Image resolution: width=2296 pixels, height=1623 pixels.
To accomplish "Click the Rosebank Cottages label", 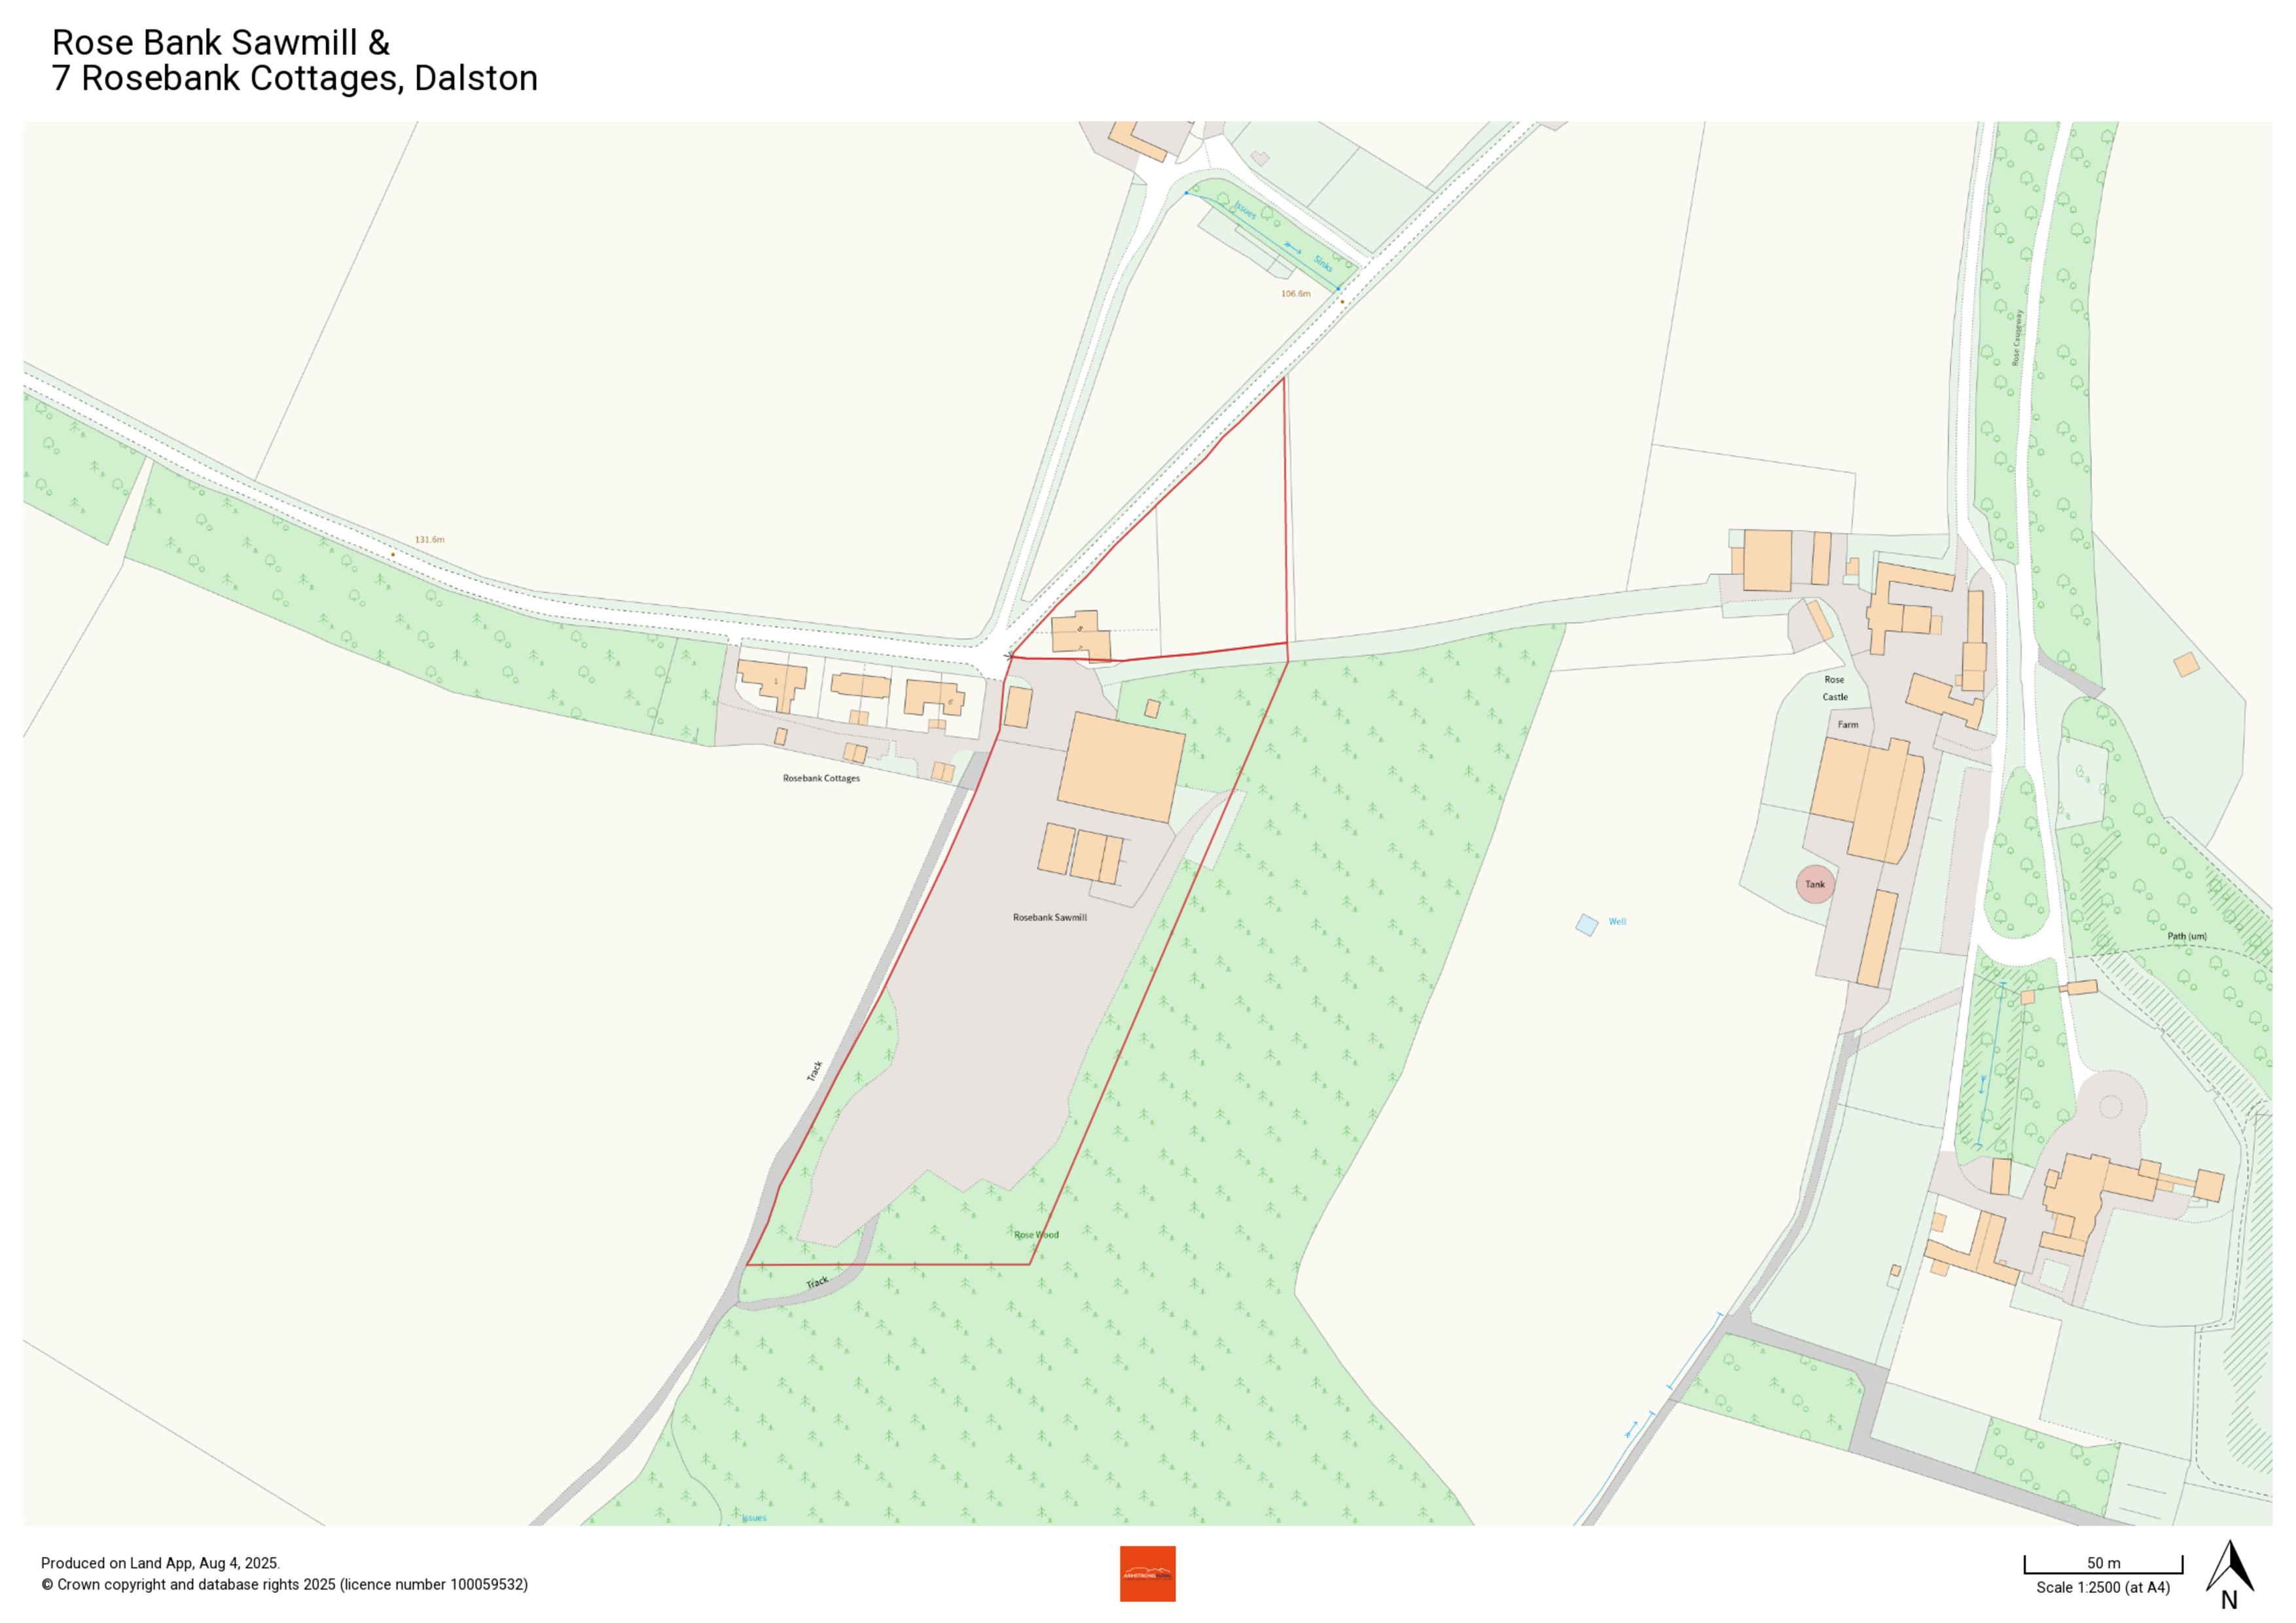I will (x=821, y=778).
